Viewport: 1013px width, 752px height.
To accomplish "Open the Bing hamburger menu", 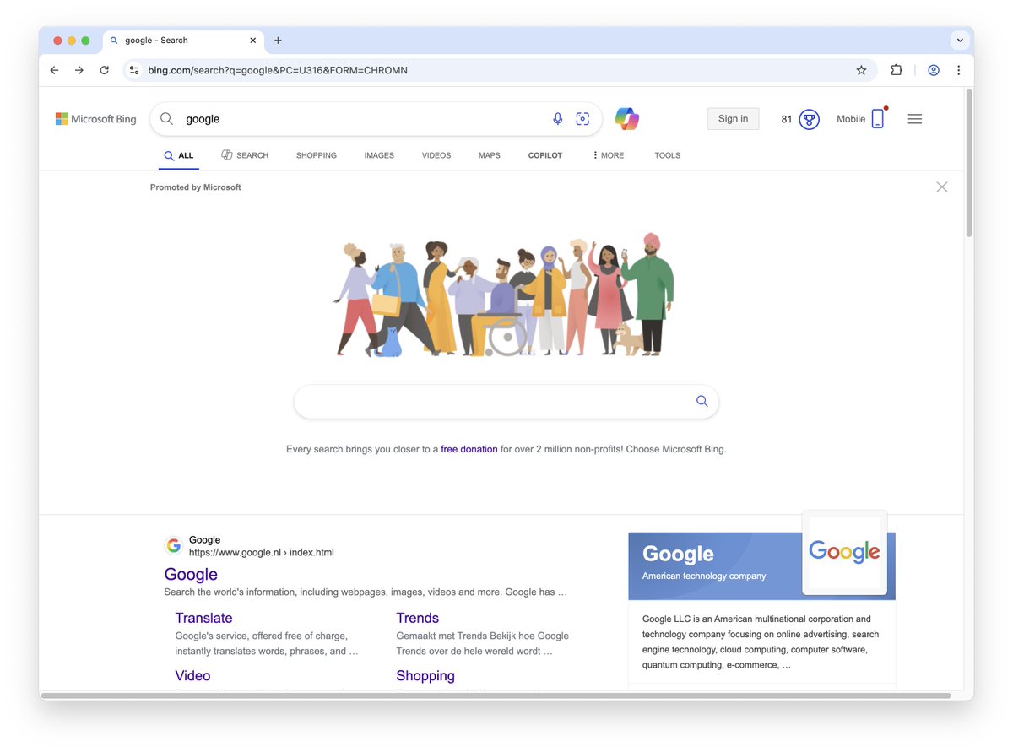I will (x=914, y=118).
